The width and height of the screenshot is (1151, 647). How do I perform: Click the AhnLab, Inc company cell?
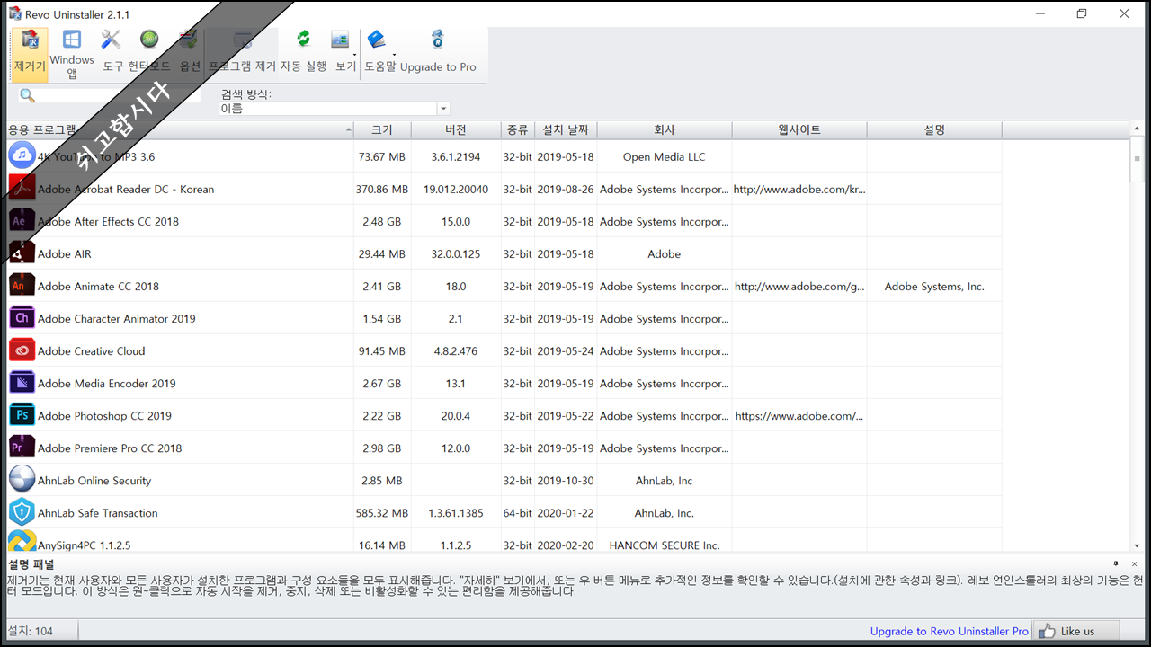(665, 481)
